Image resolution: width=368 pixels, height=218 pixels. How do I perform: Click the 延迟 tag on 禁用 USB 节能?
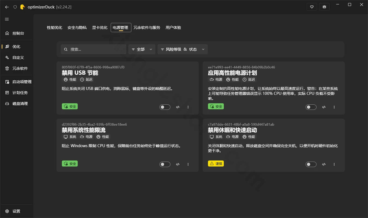(86, 80)
